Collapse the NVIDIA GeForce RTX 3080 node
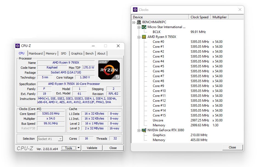Image resolution: width=260 pixels, height=167 pixels. tap(139, 130)
